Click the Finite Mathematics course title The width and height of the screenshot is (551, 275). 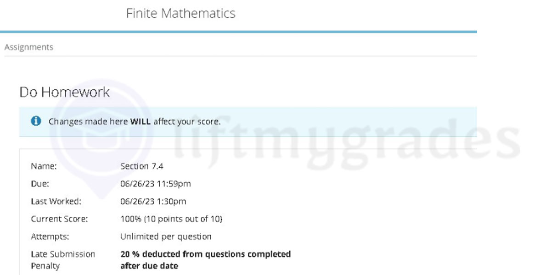[181, 13]
